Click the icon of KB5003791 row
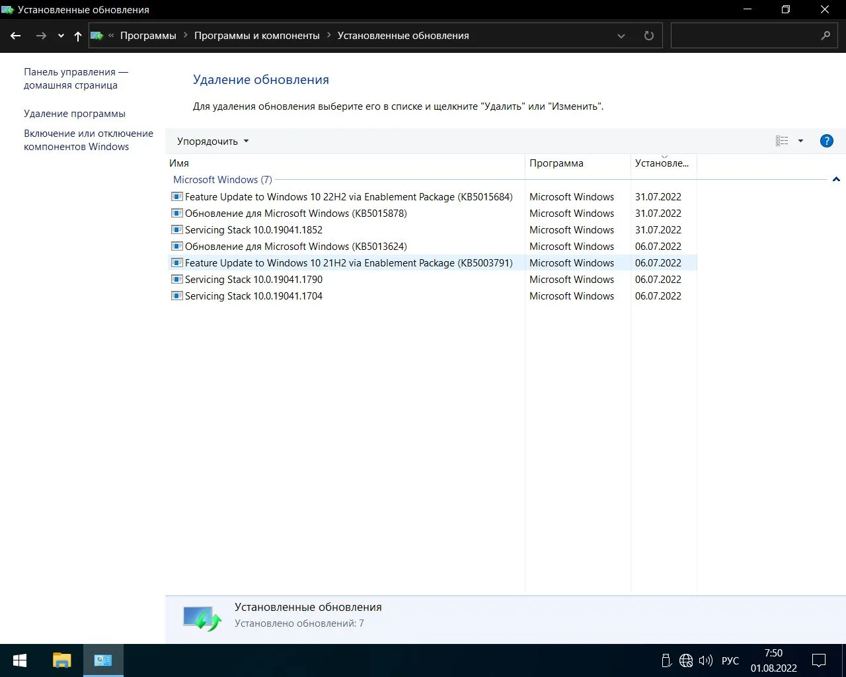The height and width of the screenshot is (677, 846). [177, 262]
